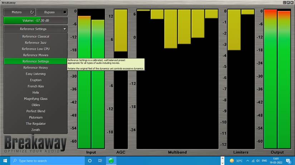Image resolution: width=295 pixels, height=165 pixels.
Task: Open Task View on the taskbar
Action: point(100,161)
